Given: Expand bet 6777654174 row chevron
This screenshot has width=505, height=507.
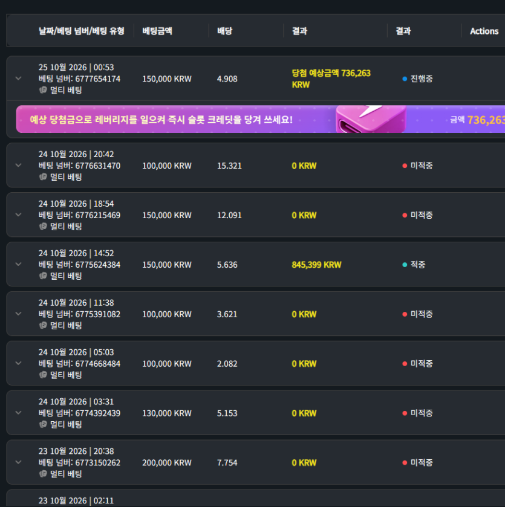Looking at the screenshot, I should point(18,78).
